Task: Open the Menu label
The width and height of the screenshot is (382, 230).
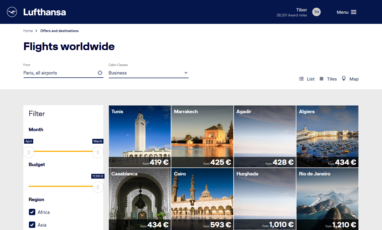Action: pyautogui.click(x=342, y=12)
